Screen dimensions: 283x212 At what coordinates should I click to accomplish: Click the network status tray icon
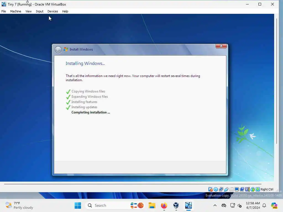click(232, 205)
